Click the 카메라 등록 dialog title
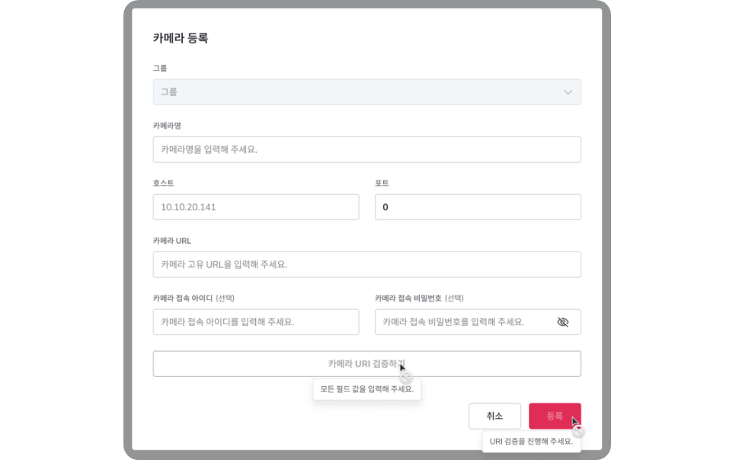Screen dimensions: 736x460 point(181,38)
